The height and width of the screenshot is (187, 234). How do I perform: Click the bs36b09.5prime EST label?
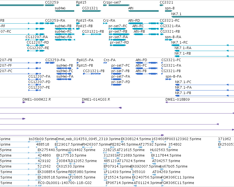43,139
